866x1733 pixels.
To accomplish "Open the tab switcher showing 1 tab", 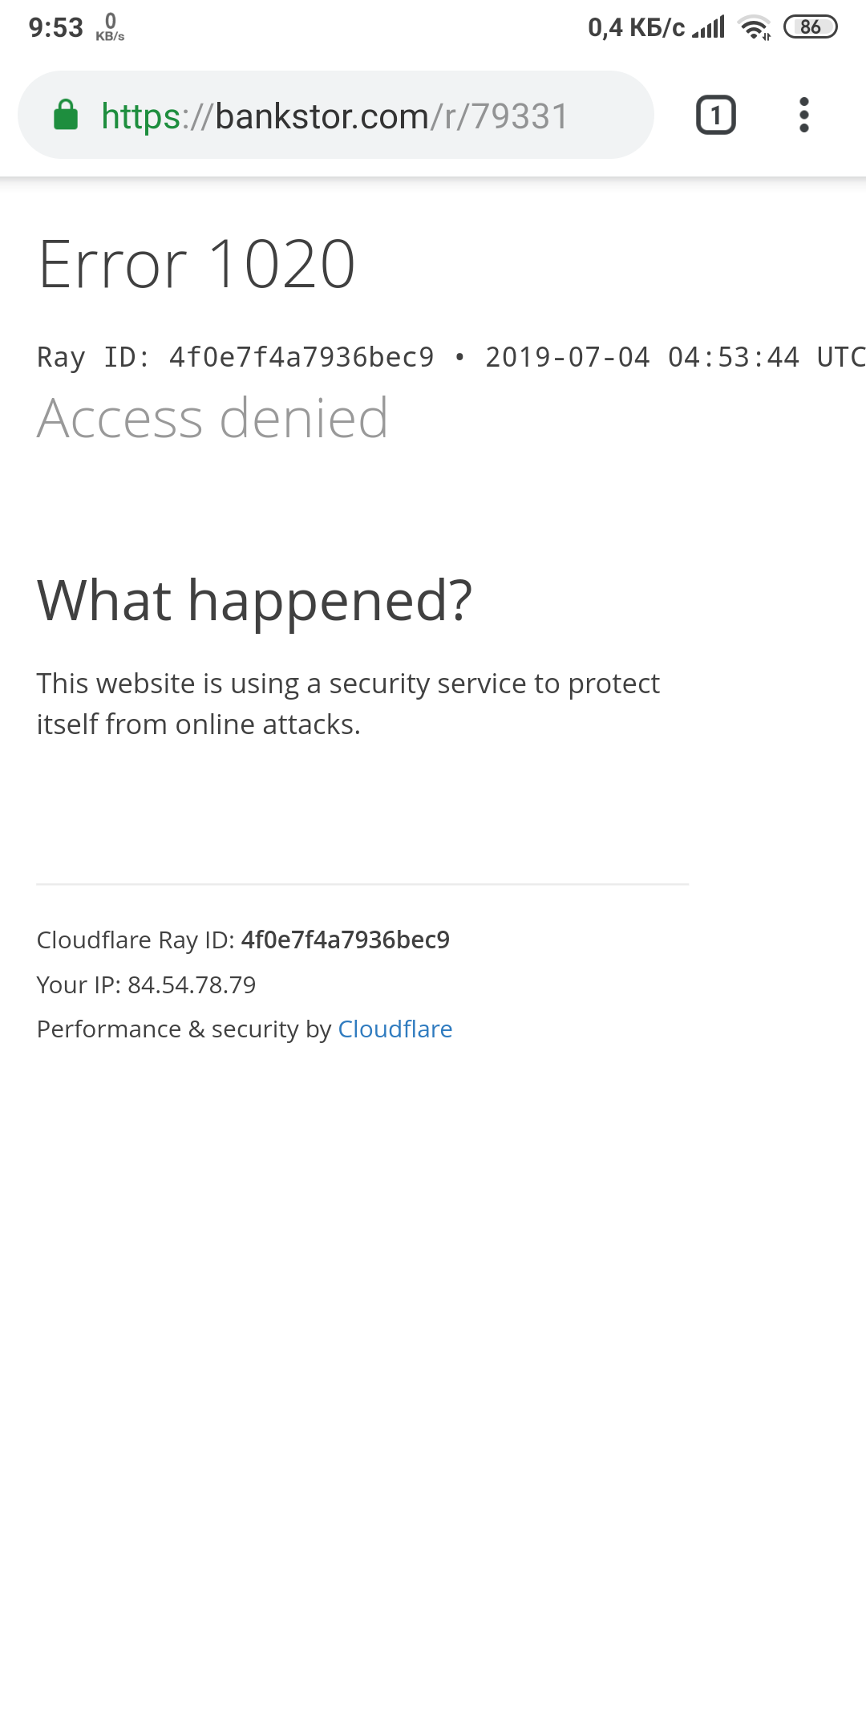I will (x=715, y=115).
